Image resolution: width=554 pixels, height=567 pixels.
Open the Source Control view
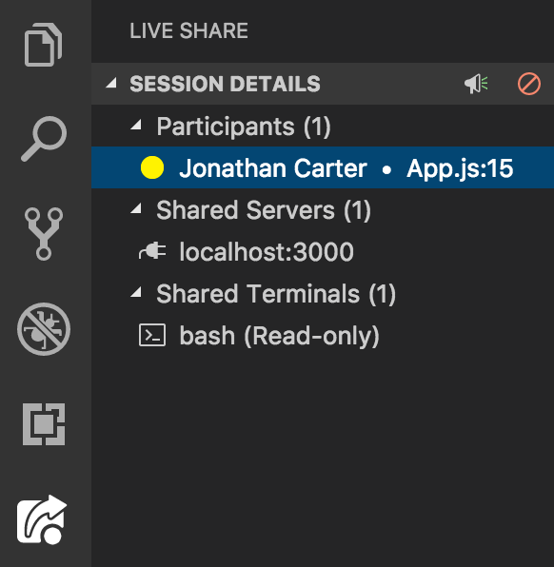[44, 234]
